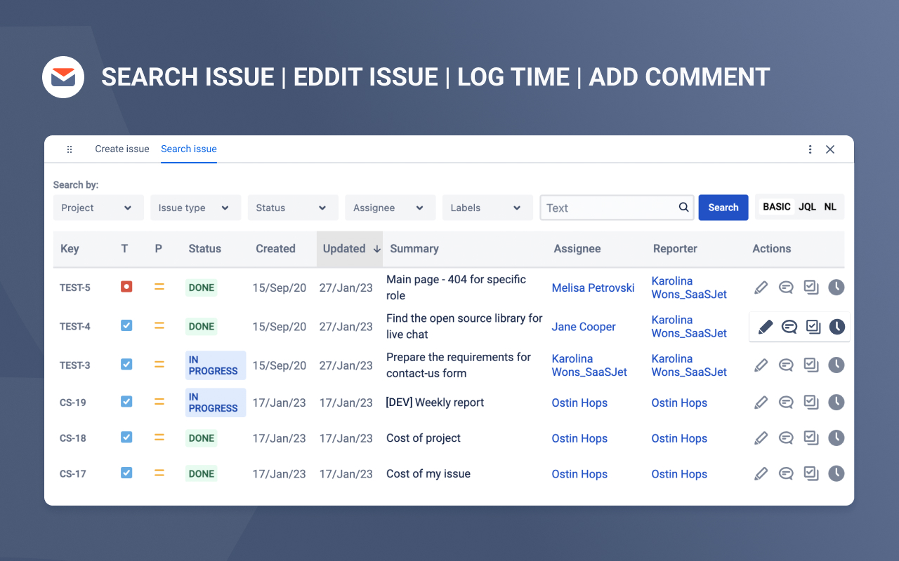
Task: Open the Labels dropdown
Action: click(487, 208)
